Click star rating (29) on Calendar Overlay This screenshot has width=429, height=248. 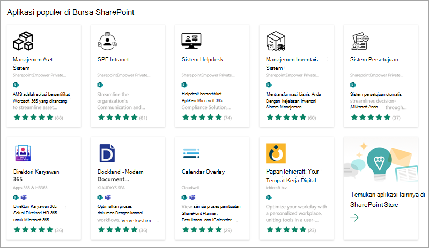click(206, 230)
